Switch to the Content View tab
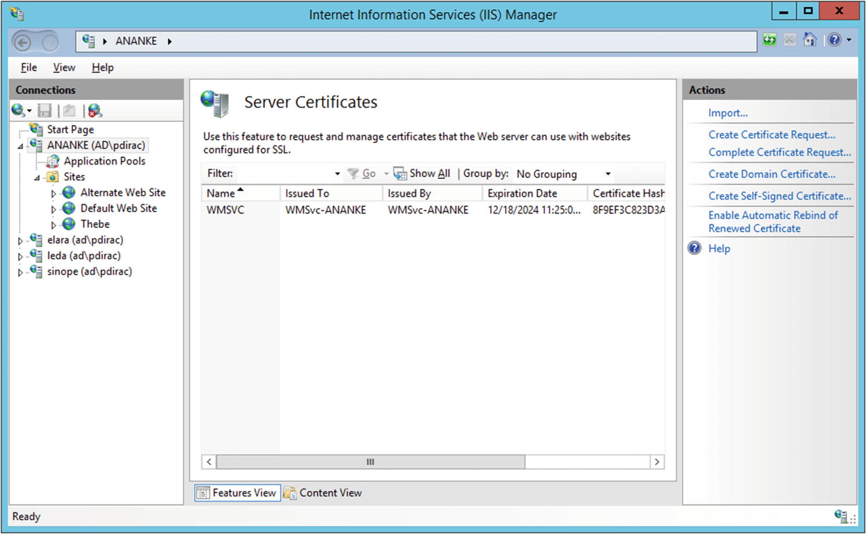867x535 pixels. pos(323,492)
